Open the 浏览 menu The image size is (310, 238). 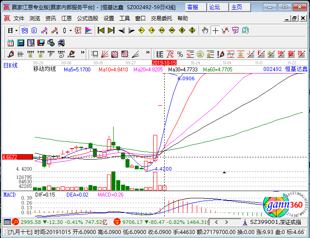pos(35,19)
